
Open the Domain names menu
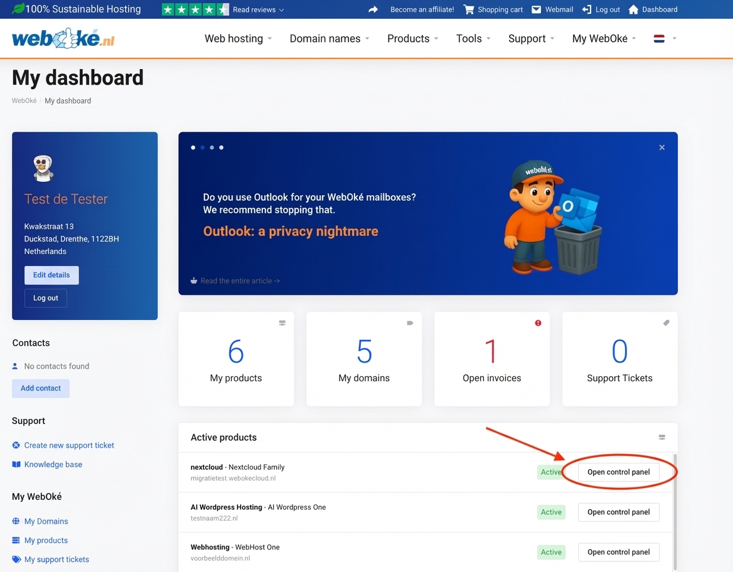click(x=329, y=39)
